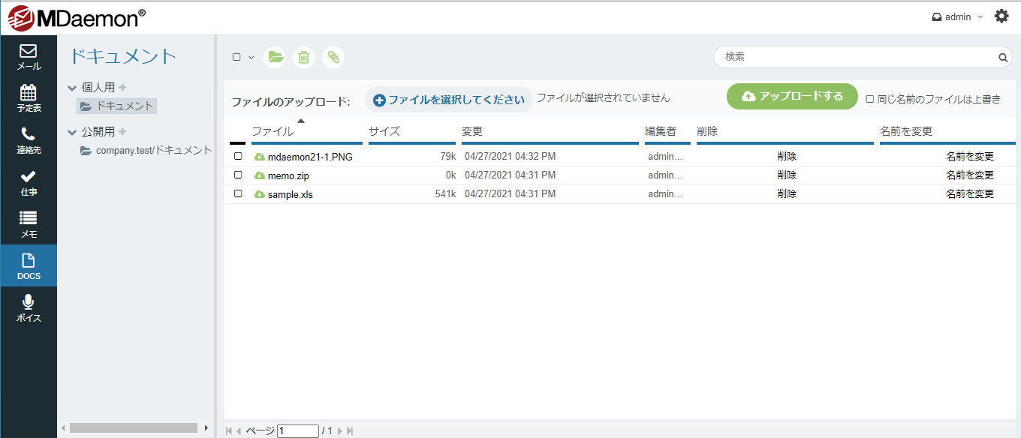
Task: Collapse the 個人用 folder group
Action: coord(72,87)
